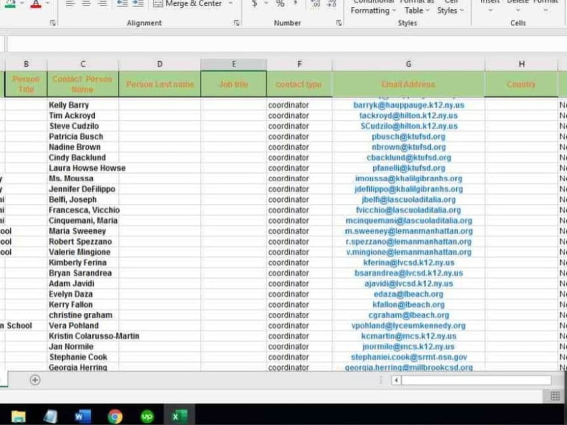
Task: Open Conditional Formatting menu
Action: [373, 6]
